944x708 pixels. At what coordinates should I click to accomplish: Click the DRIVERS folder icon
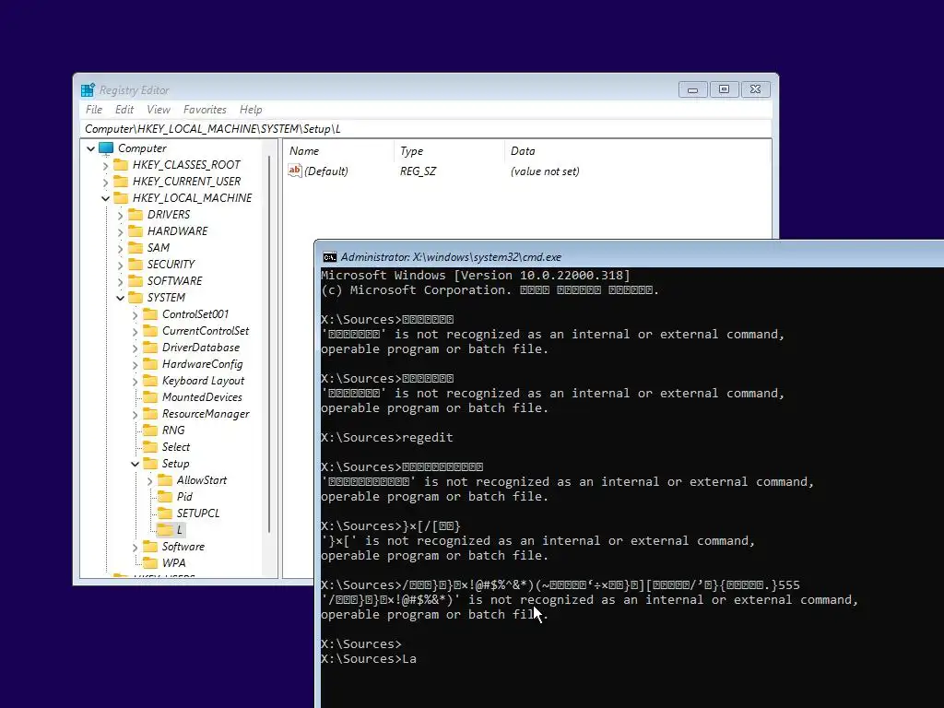(x=136, y=214)
